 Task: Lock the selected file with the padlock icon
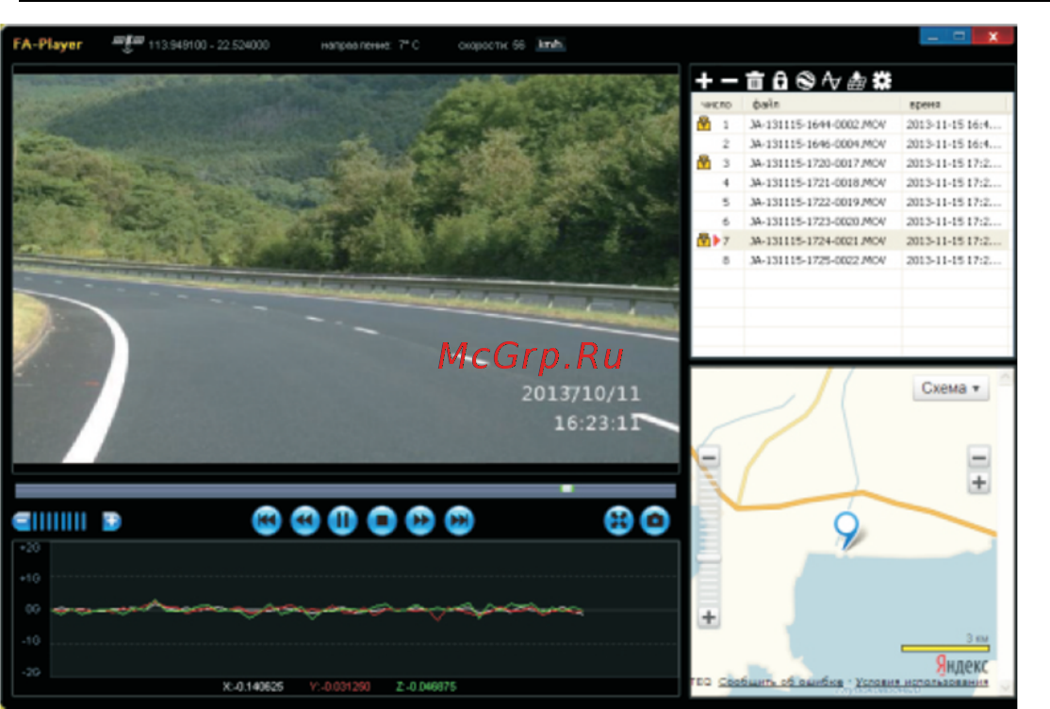tap(780, 81)
